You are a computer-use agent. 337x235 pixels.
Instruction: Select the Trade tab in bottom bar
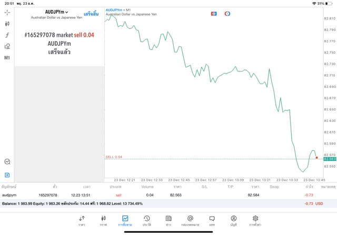coord(125,221)
